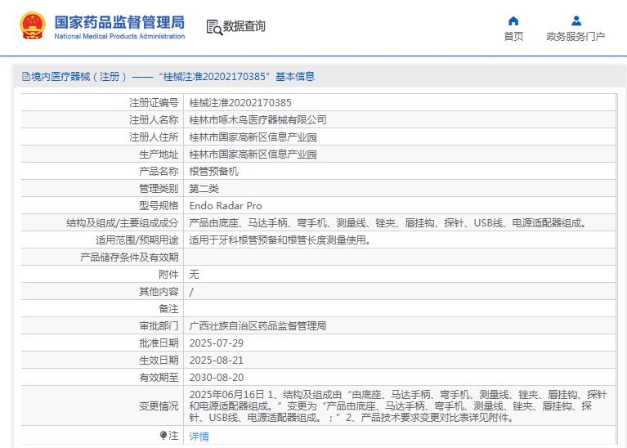Click the 注册人名称 row label
Viewport: 627px width, 448px height.
pos(154,120)
